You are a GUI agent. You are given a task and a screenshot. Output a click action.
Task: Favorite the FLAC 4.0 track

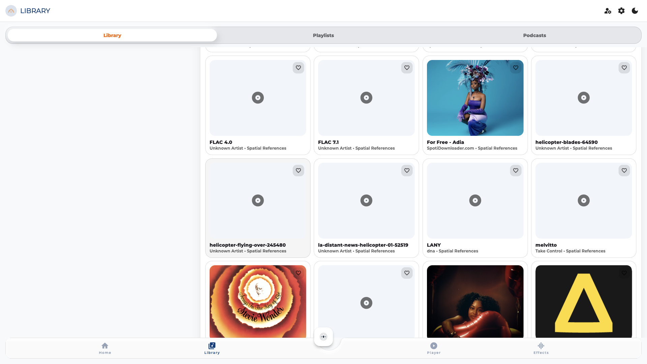coord(298,68)
